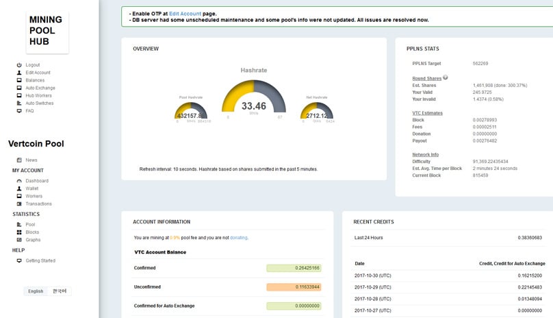This screenshot has width=553, height=318.
Task: Go to Balances page
Action: click(35, 80)
